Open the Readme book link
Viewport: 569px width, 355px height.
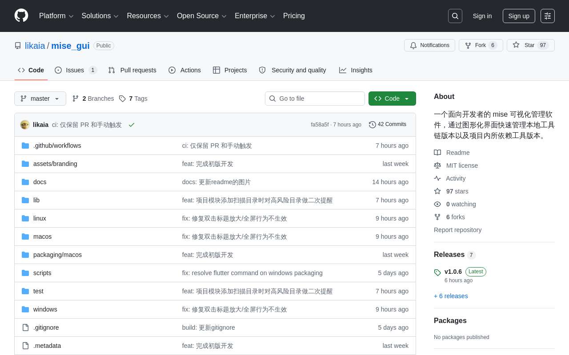pos(452,153)
